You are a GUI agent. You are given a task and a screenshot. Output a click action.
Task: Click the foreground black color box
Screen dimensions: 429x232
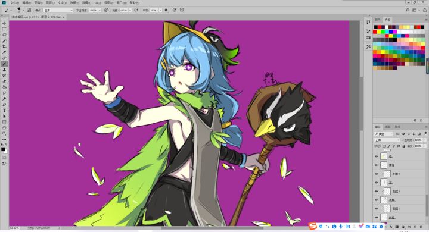point(3,149)
